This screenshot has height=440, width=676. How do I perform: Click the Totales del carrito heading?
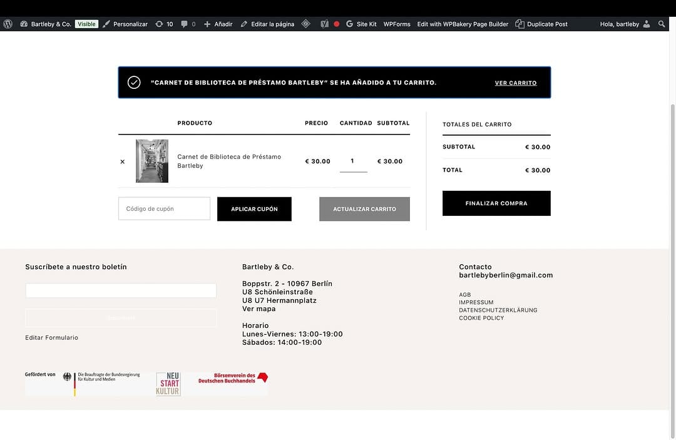tap(477, 125)
